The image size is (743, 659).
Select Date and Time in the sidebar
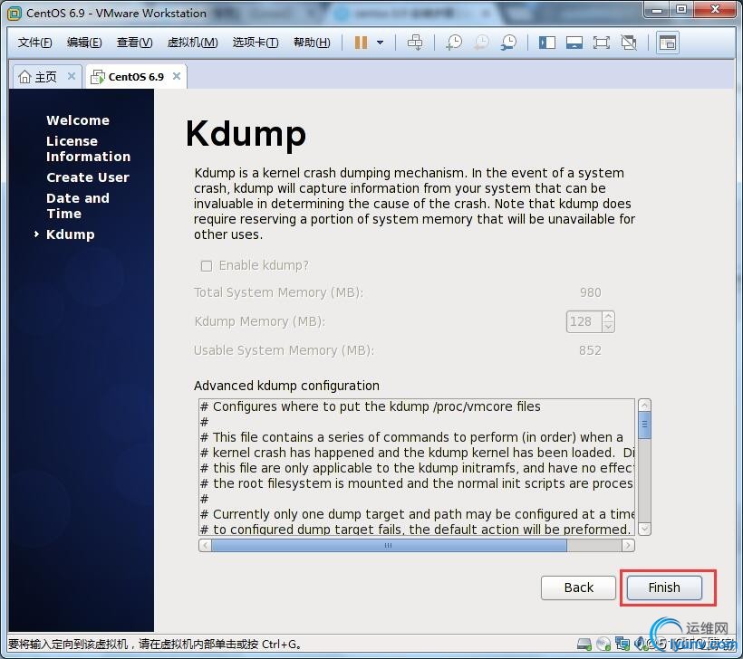click(78, 206)
